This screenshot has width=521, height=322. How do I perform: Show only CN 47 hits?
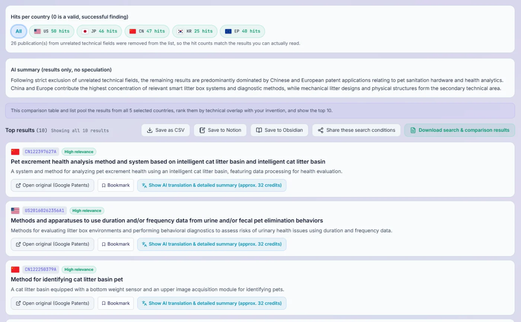(147, 31)
